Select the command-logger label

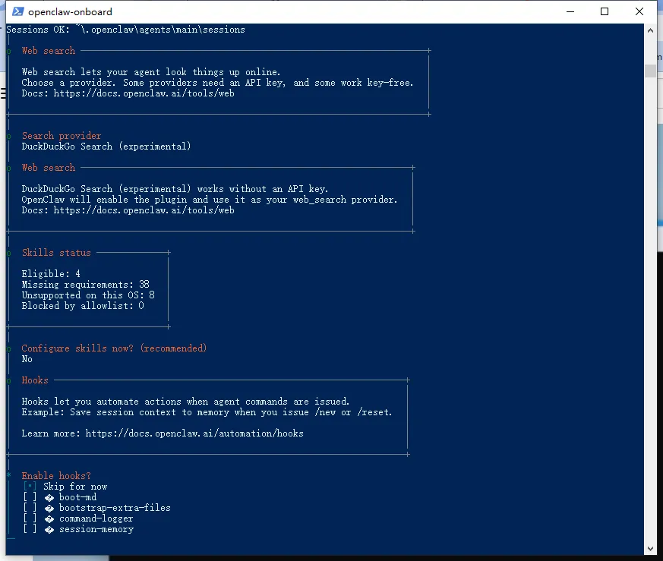coord(96,518)
